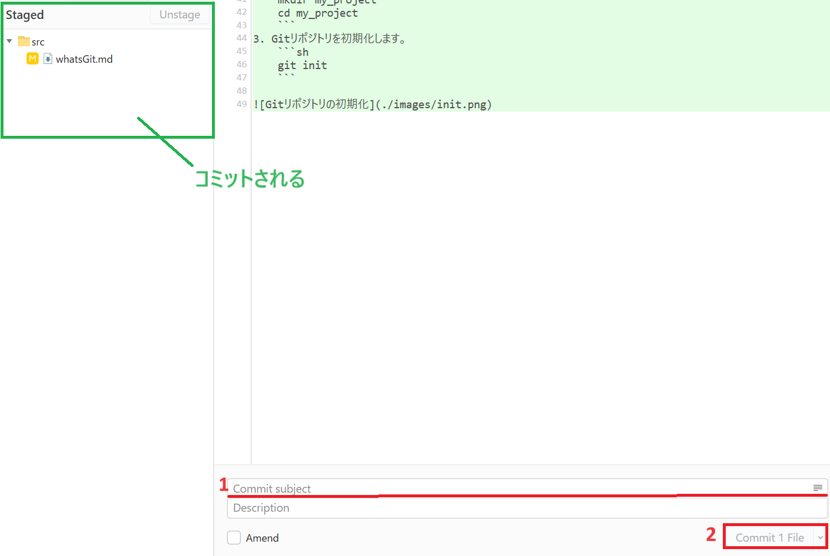The width and height of the screenshot is (830, 556).
Task: Click the Unstage button
Action: [x=179, y=14]
